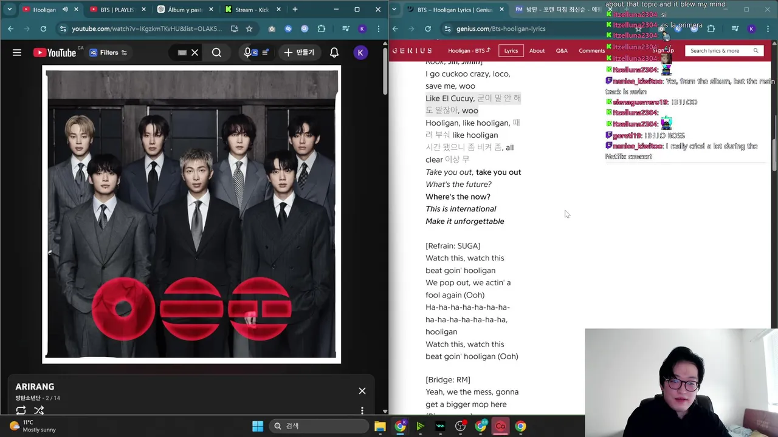
Task: Open media controls icon in left Chrome
Action: point(345,29)
